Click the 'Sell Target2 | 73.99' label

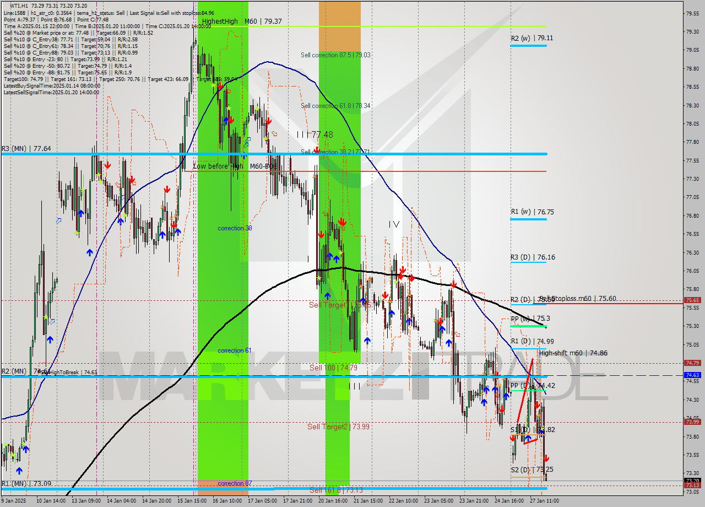339,427
